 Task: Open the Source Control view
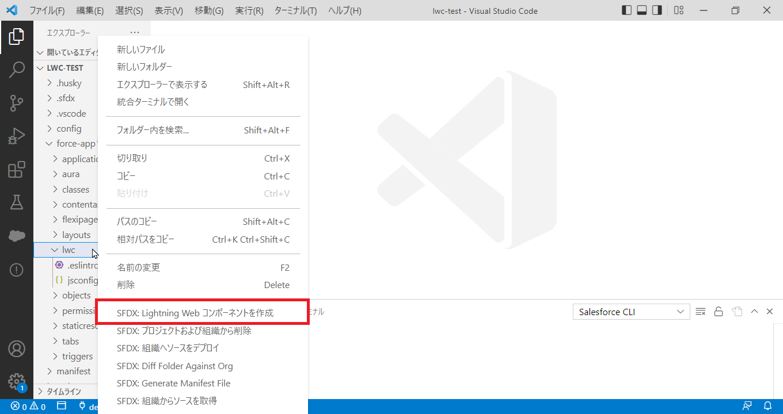pos(17,103)
